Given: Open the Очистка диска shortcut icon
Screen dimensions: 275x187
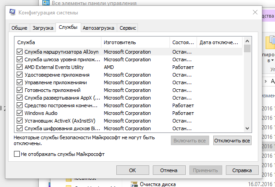Looking at the screenshot, I should click(x=134, y=184).
